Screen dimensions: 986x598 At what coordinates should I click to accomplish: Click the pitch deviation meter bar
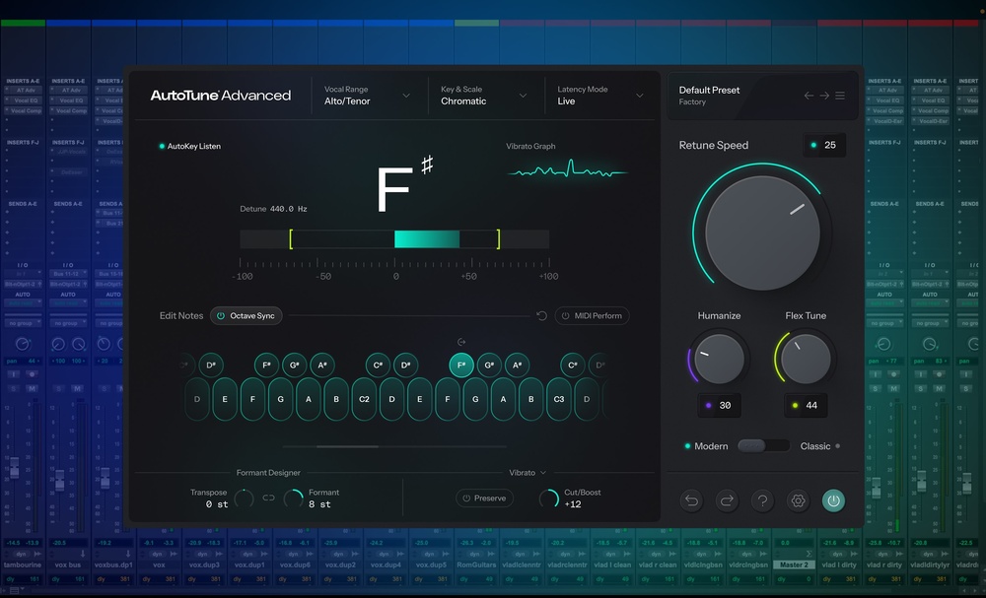click(x=394, y=239)
